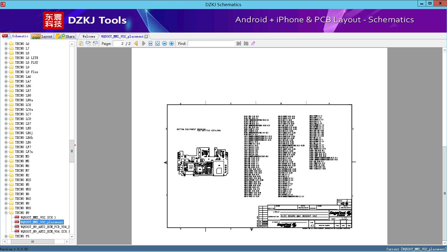Open WQ500T_MMI_V02.SCH.1 file

[x=38, y=217]
